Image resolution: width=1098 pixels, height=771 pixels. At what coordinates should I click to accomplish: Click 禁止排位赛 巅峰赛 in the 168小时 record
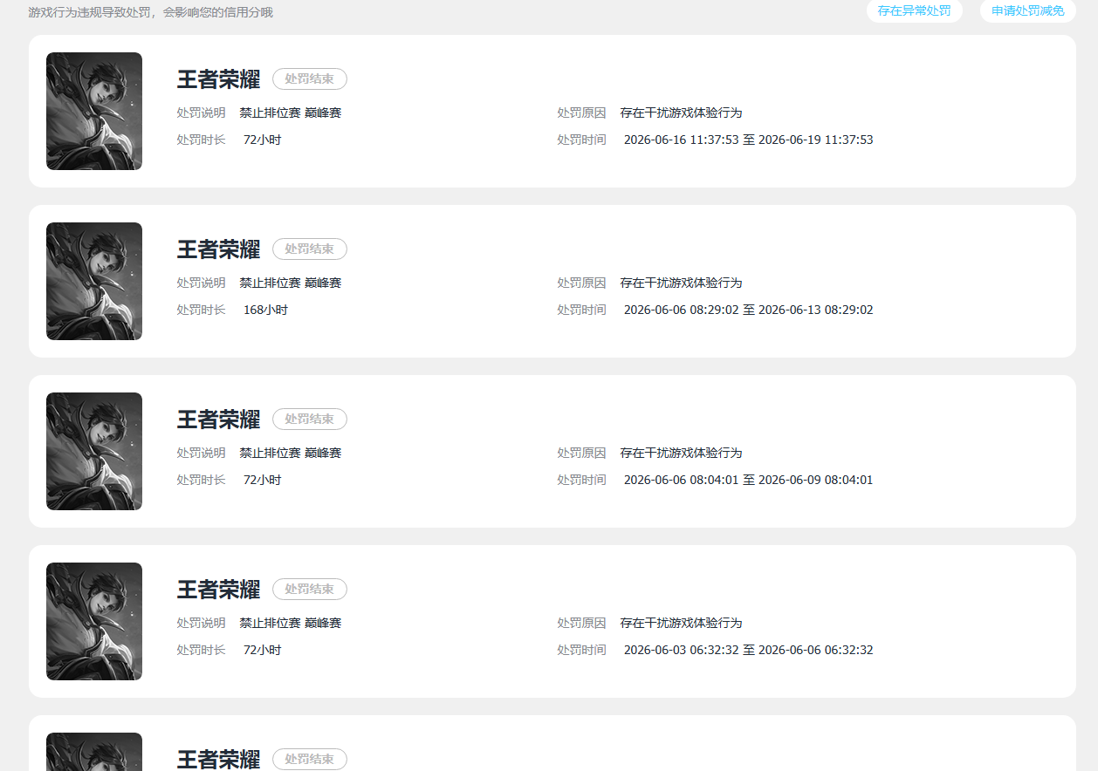[291, 283]
